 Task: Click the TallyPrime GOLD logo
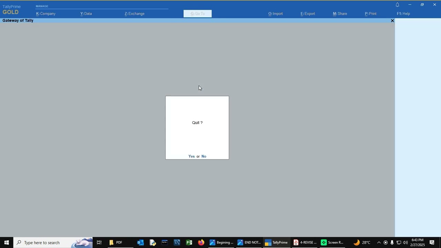[11, 10]
